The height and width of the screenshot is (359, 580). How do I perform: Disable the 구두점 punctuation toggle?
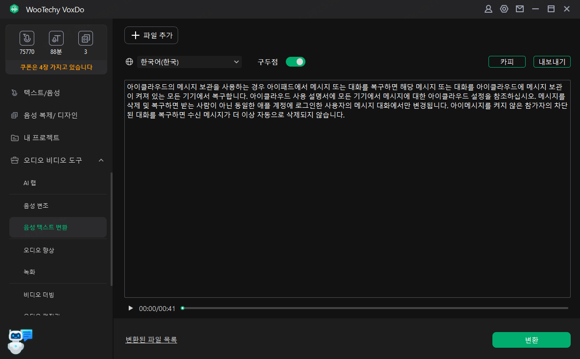pos(296,62)
